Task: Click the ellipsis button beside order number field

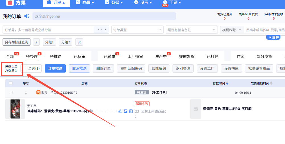Action: (x=102, y=30)
